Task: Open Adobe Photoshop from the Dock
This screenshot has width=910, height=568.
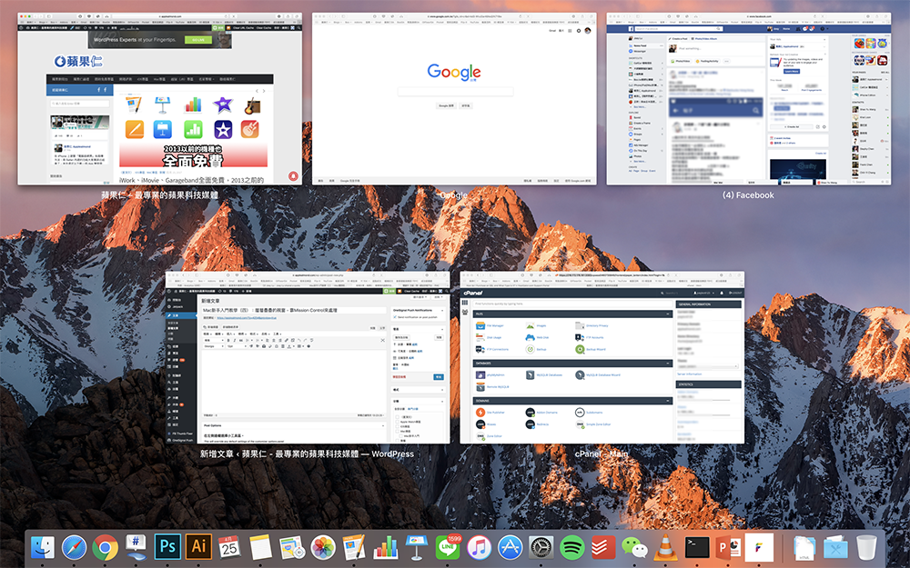Action: 167,547
